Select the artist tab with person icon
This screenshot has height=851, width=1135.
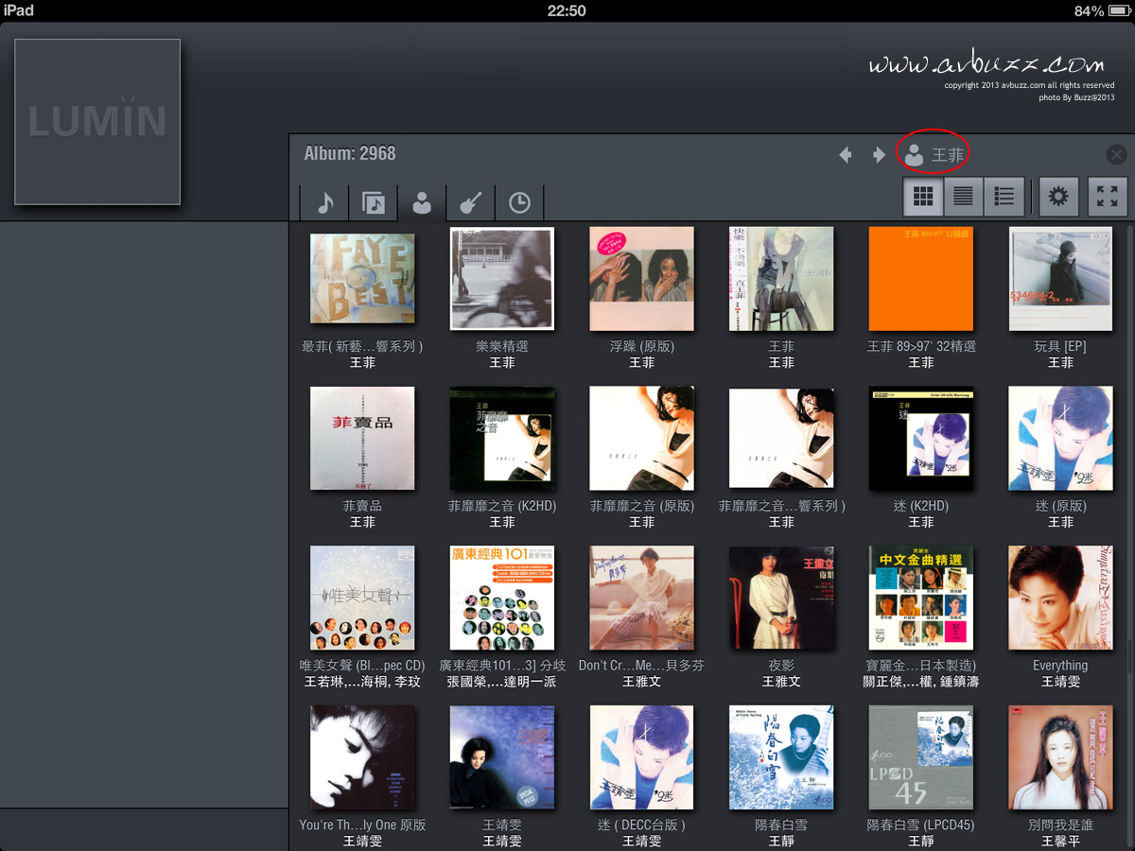(x=422, y=202)
